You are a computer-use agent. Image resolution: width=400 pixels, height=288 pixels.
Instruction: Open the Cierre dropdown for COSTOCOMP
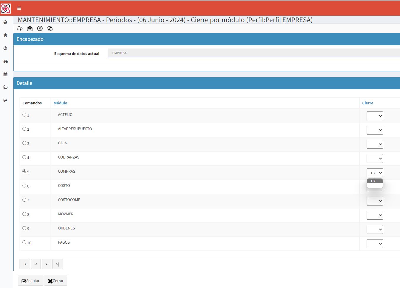pyautogui.click(x=375, y=201)
